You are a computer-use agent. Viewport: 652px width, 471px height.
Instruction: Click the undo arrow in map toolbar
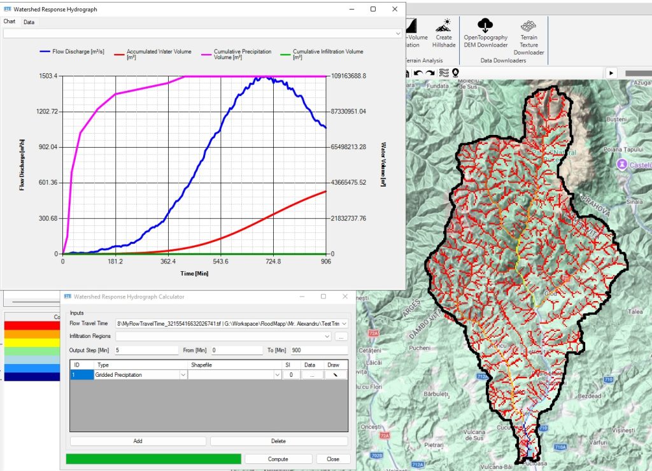click(418, 73)
